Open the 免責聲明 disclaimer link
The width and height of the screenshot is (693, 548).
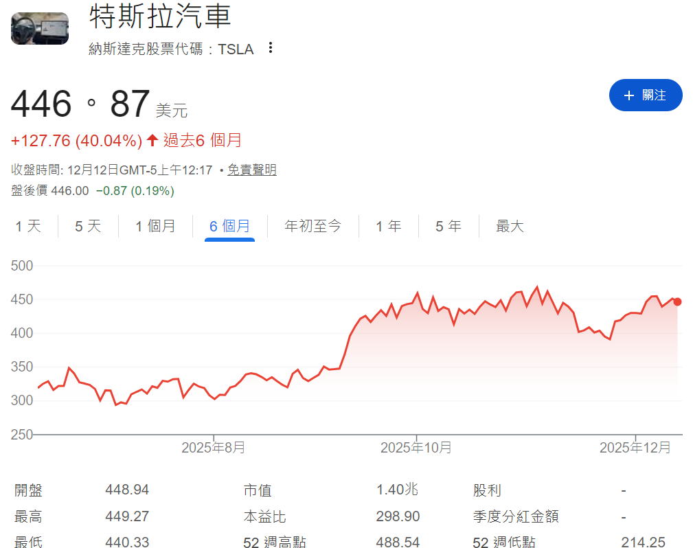coord(253,169)
